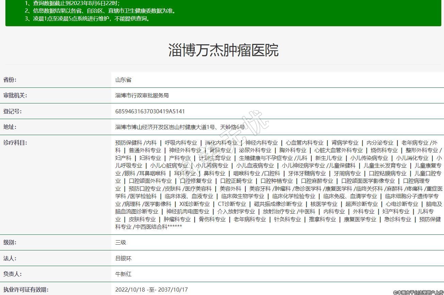Select the level value 三级

(x=121, y=243)
